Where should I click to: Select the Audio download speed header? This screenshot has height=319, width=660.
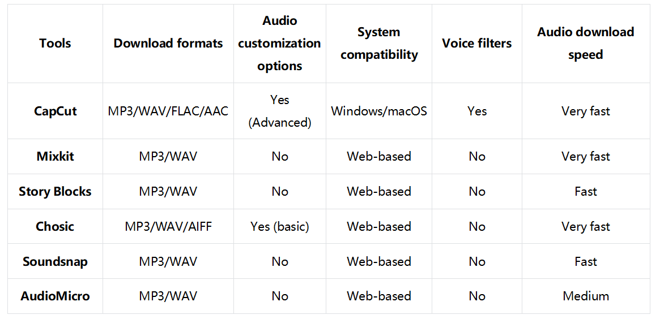click(x=585, y=44)
